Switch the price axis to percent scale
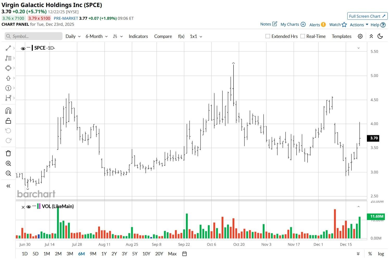 (370, 254)
